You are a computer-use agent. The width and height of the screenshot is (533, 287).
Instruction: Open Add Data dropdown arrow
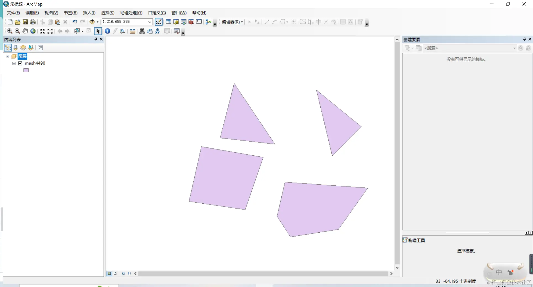tap(97, 22)
